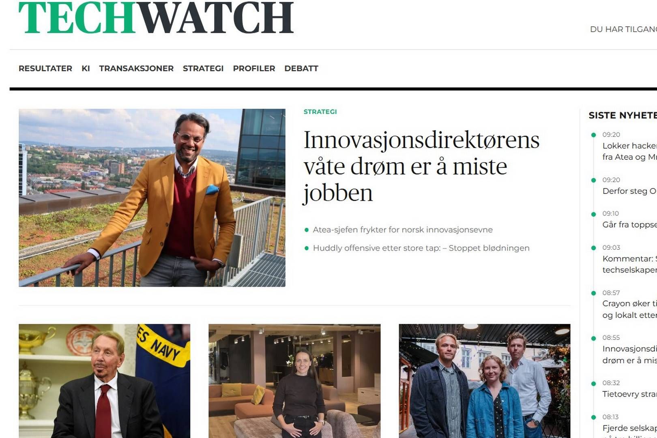657x438 pixels.
Task: Click the green Strategi category label
Action: [x=320, y=112]
